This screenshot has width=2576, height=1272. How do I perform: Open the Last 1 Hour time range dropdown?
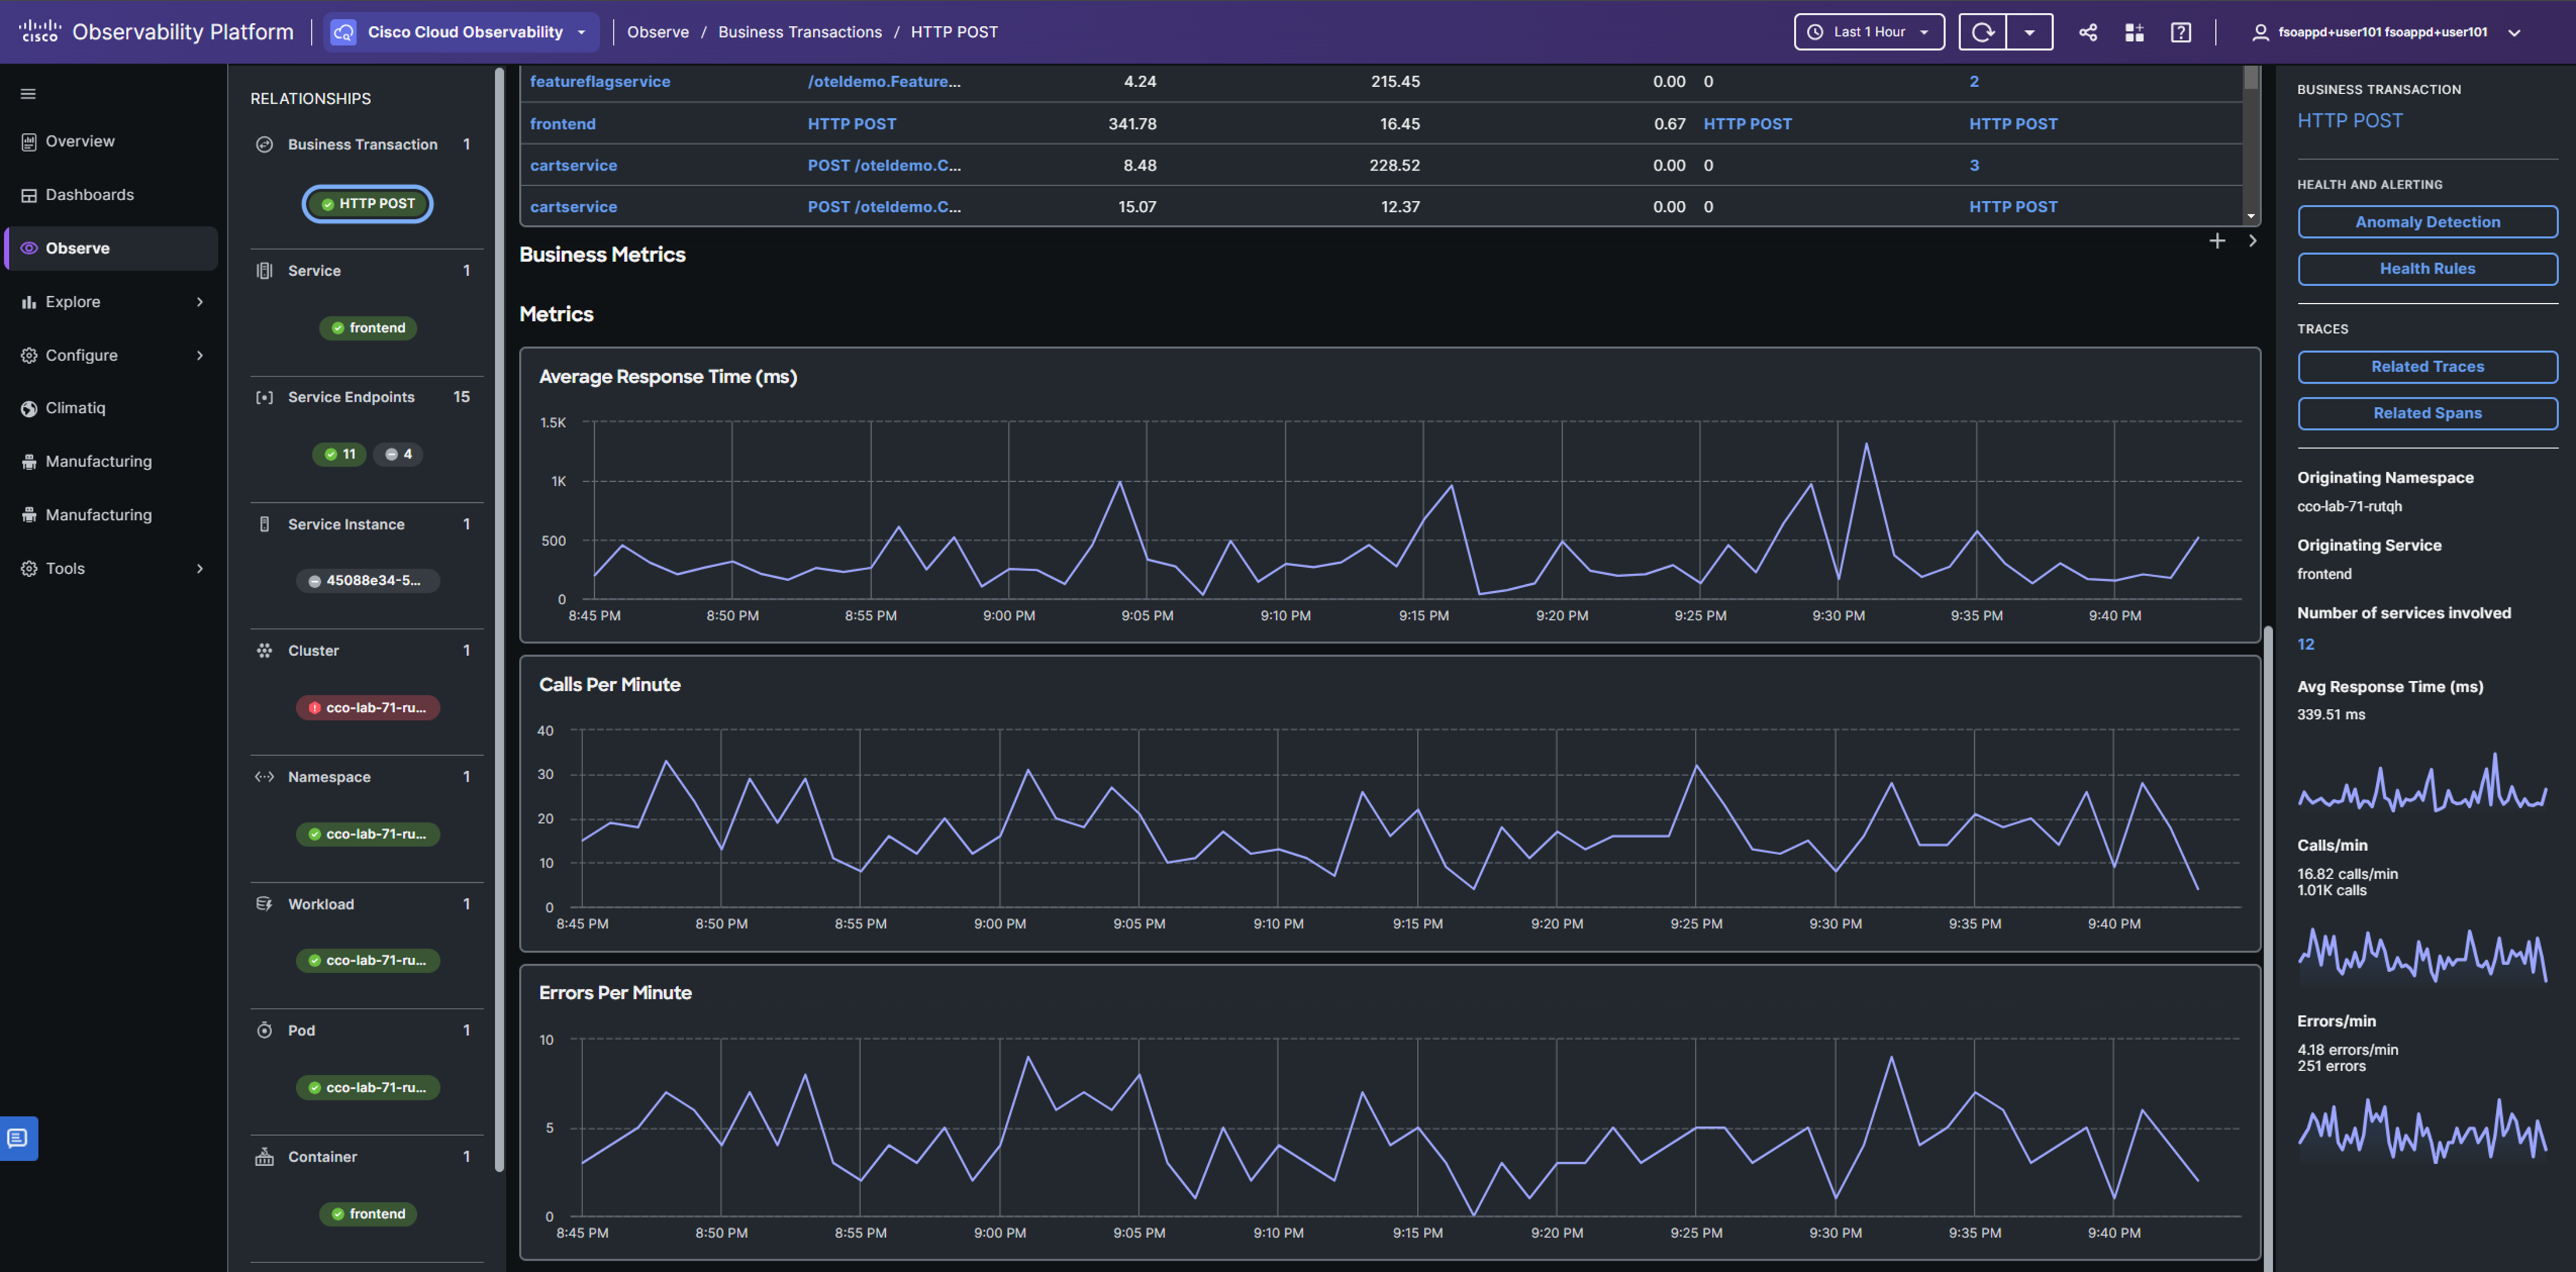point(1868,32)
